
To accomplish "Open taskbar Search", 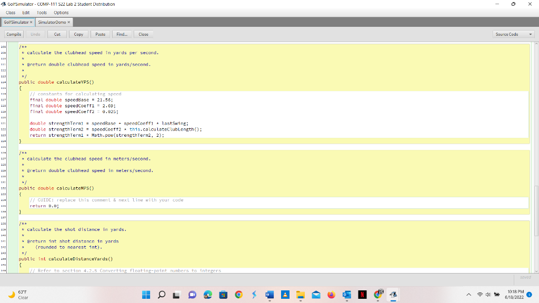I will [x=162, y=295].
